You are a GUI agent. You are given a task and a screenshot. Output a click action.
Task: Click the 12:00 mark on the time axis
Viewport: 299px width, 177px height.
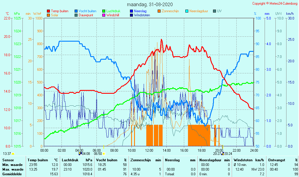click(149, 150)
